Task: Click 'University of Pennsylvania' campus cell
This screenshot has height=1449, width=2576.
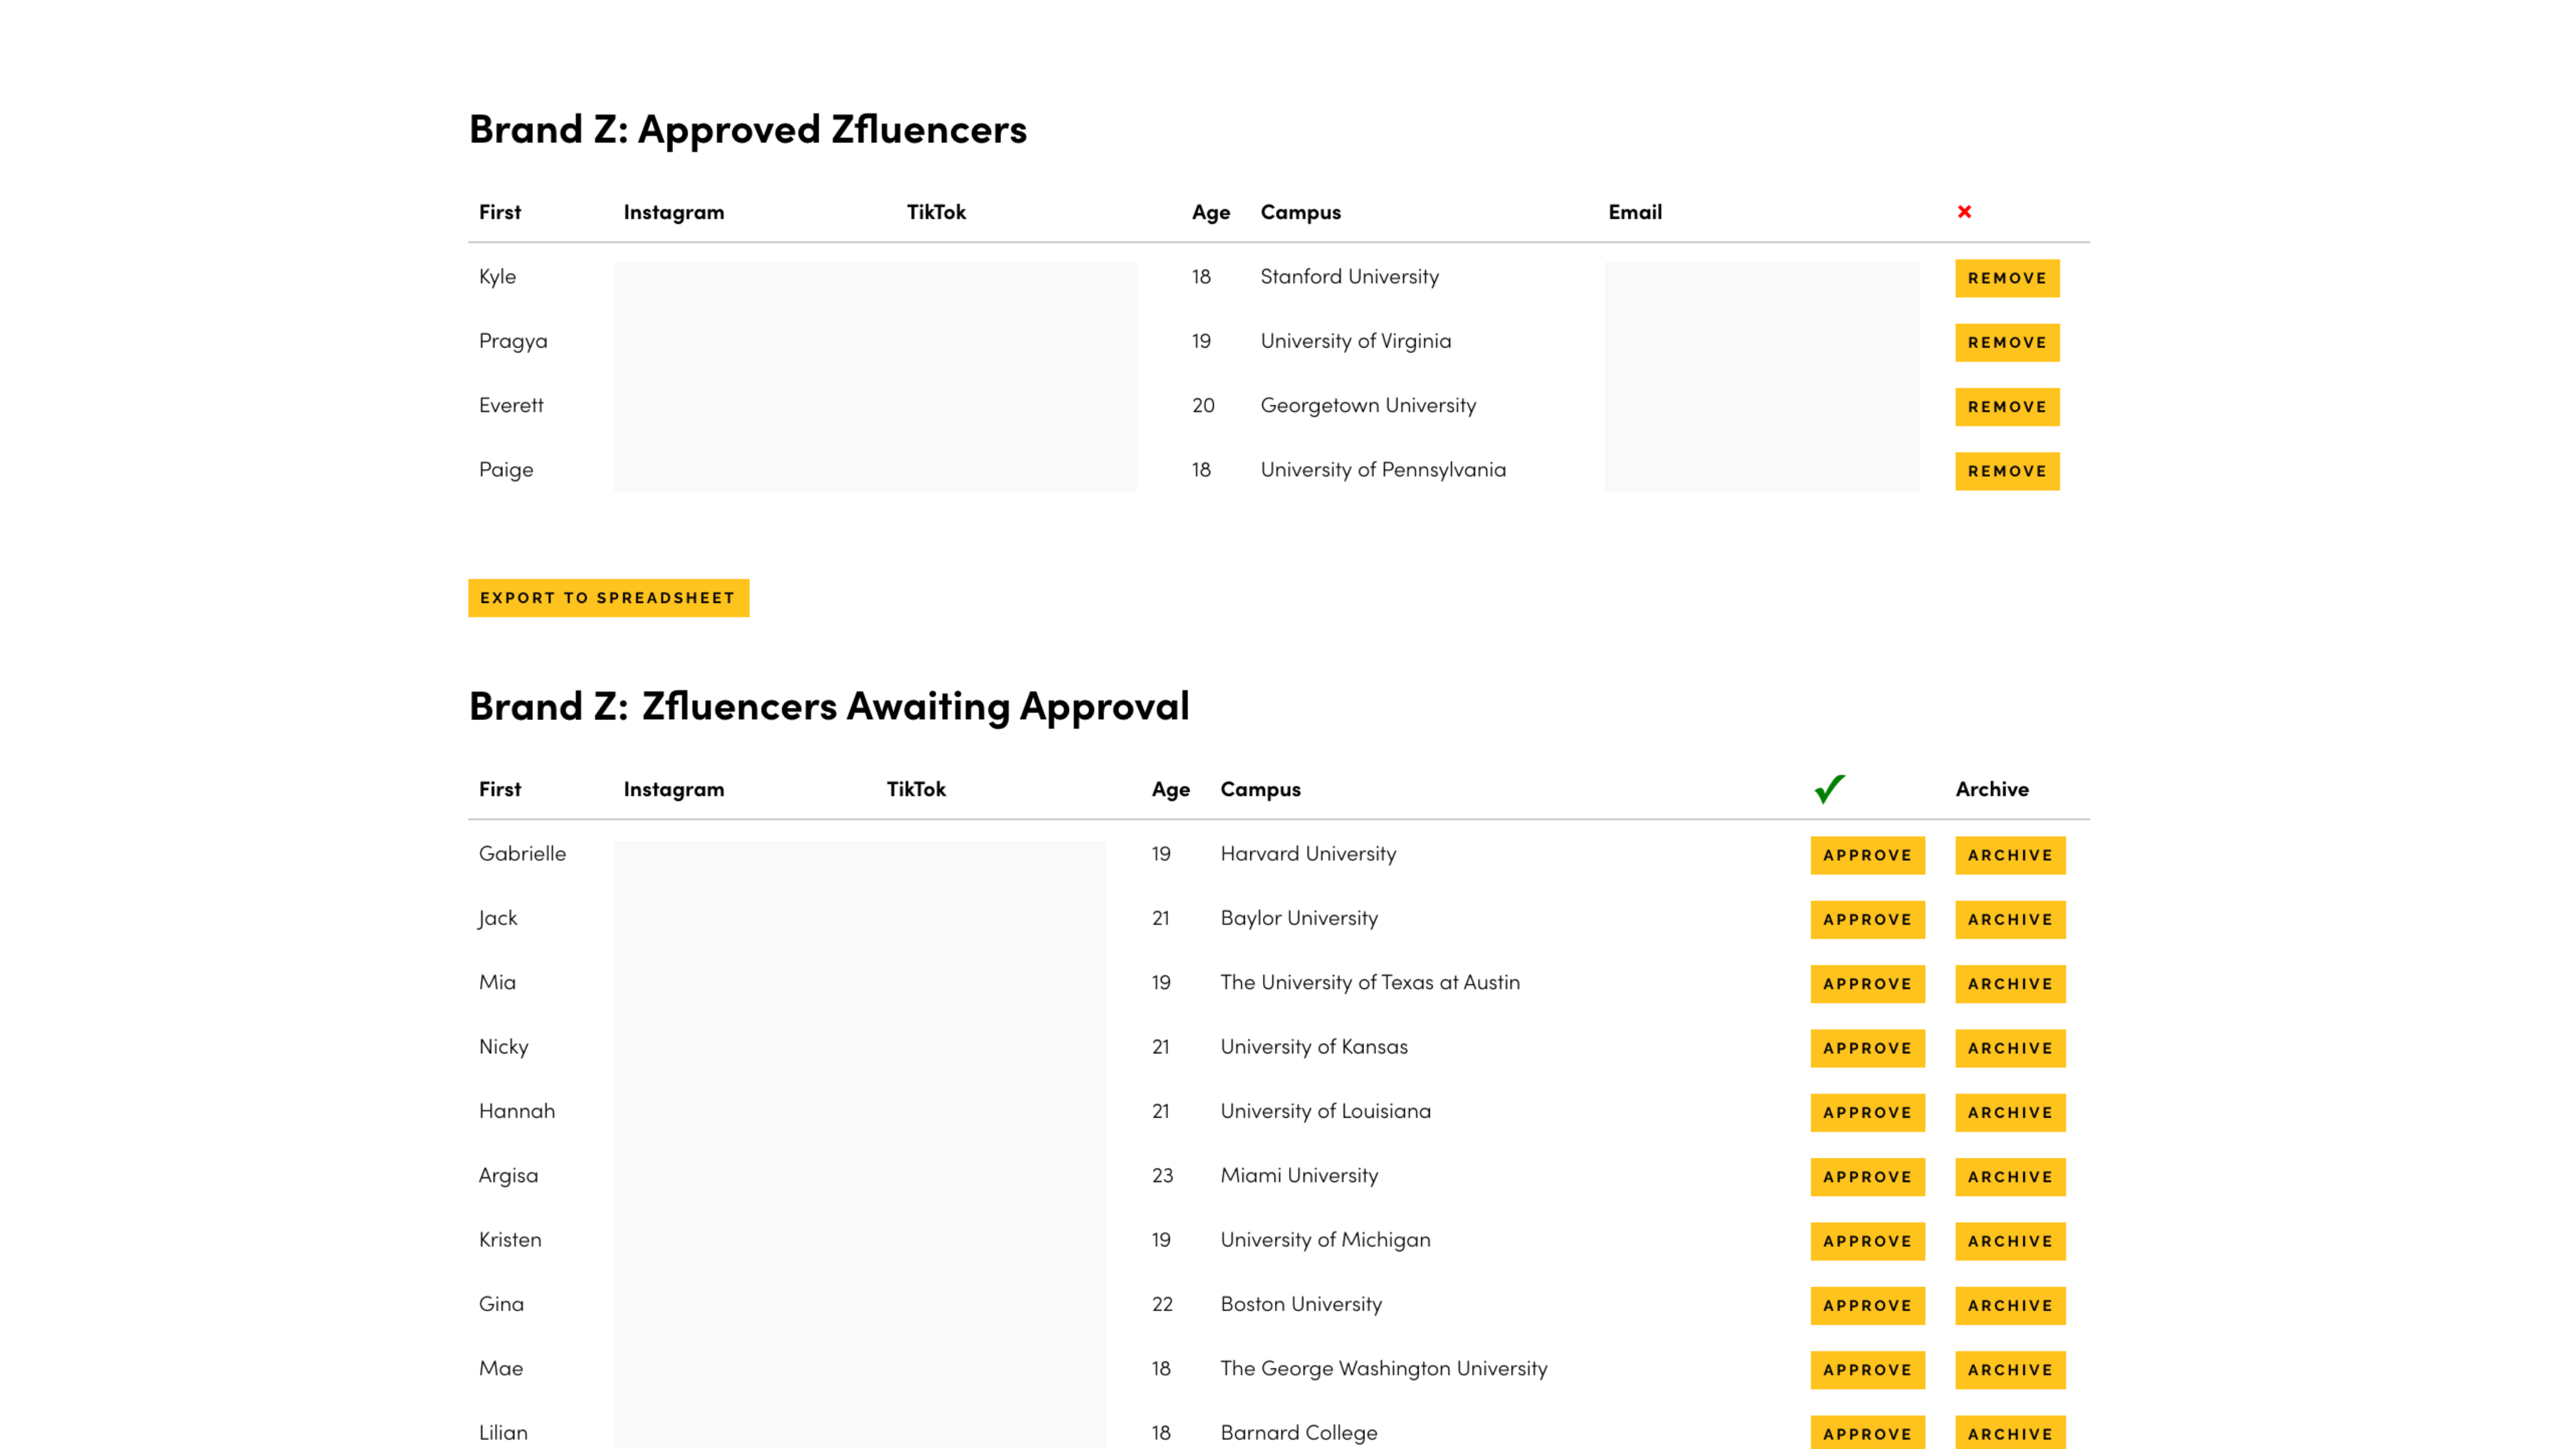Action: point(1383,470)
